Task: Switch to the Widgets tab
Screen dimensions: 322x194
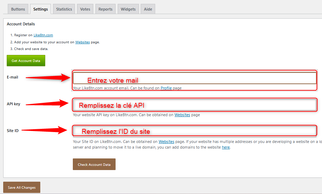Action: tap(128, 9)
